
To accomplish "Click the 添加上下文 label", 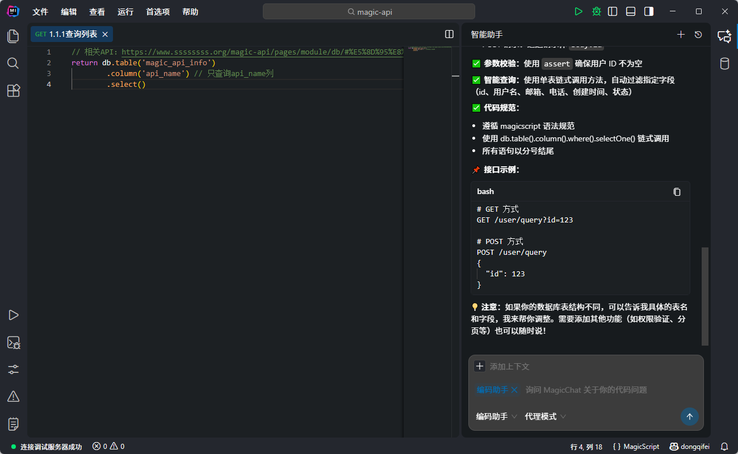I will pyautogui.click(x=510, y=367).
